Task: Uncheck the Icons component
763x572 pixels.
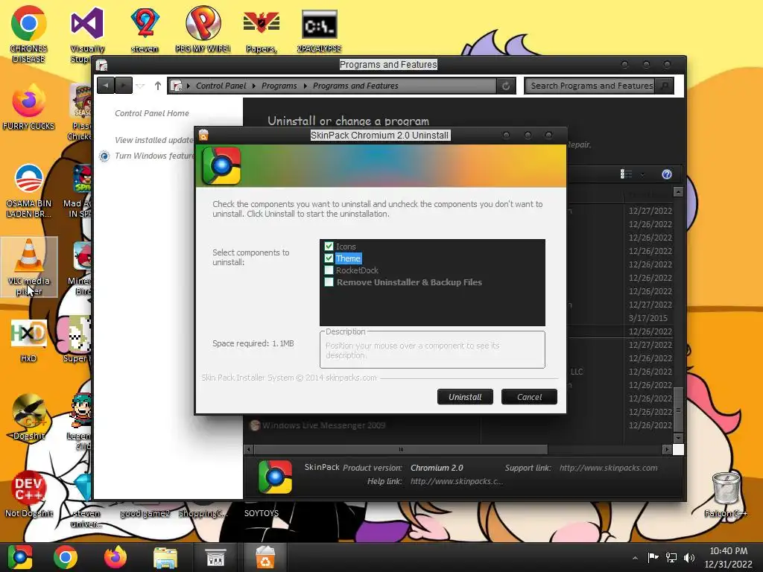Action: click(329, 246)
